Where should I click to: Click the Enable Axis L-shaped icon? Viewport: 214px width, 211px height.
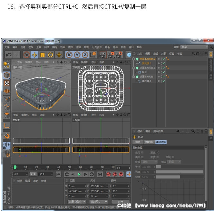click(x=7, y=125)
